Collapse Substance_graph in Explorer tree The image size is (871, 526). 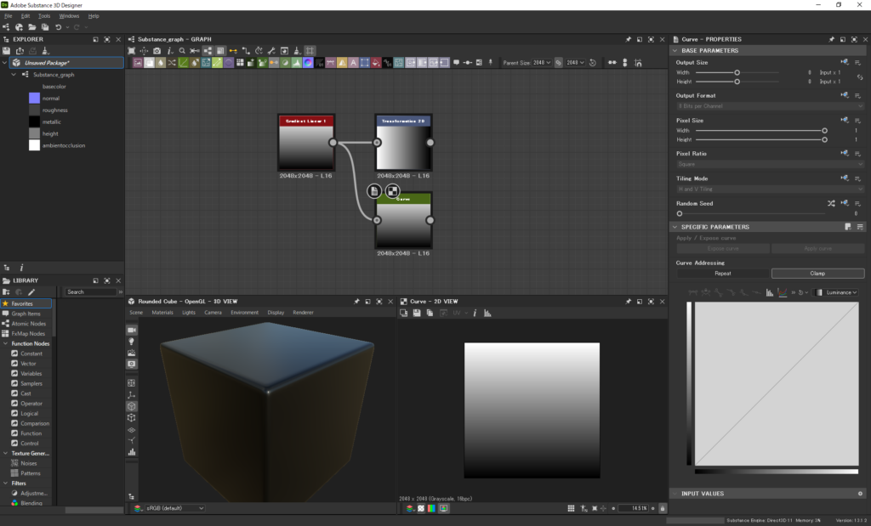click(14, 74)
